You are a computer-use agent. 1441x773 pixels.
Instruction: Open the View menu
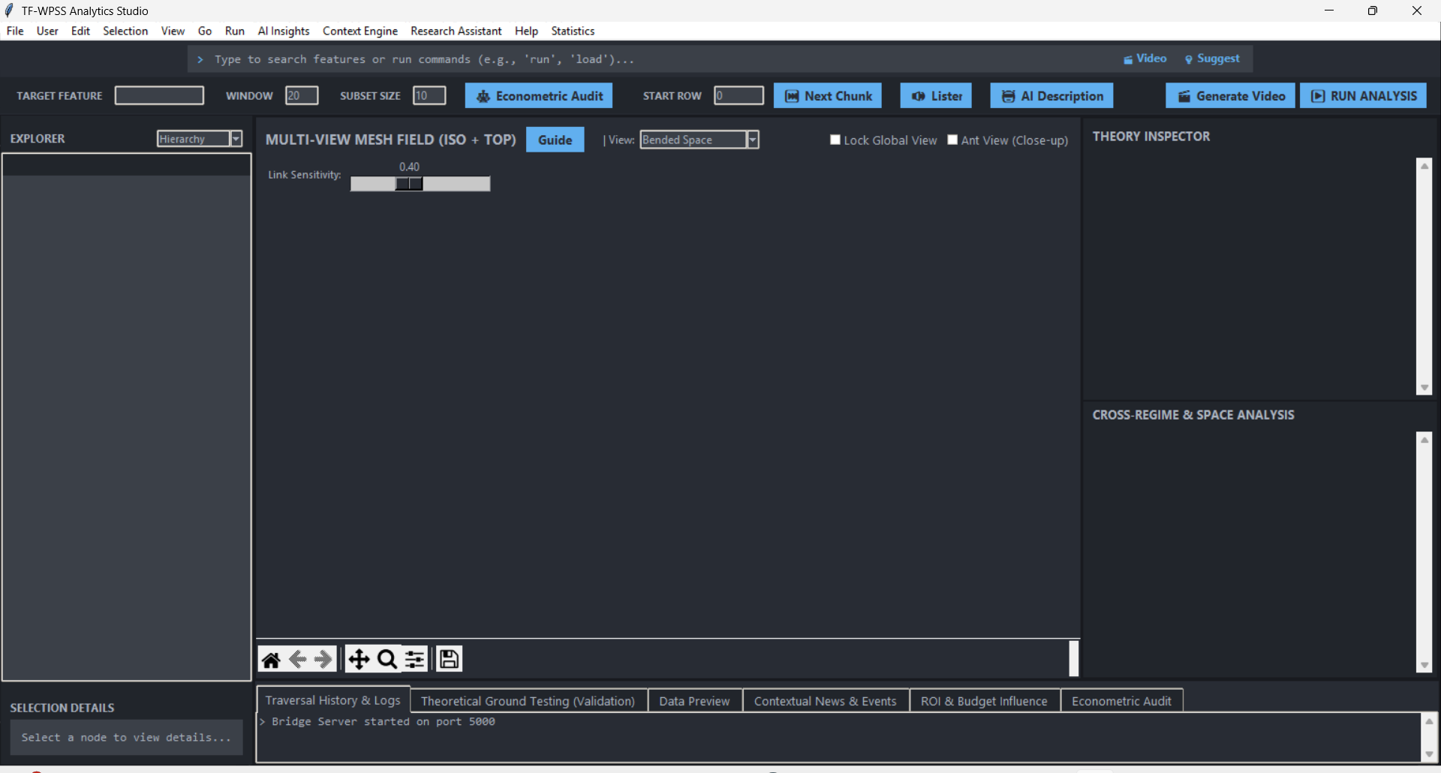coord(173,31)
